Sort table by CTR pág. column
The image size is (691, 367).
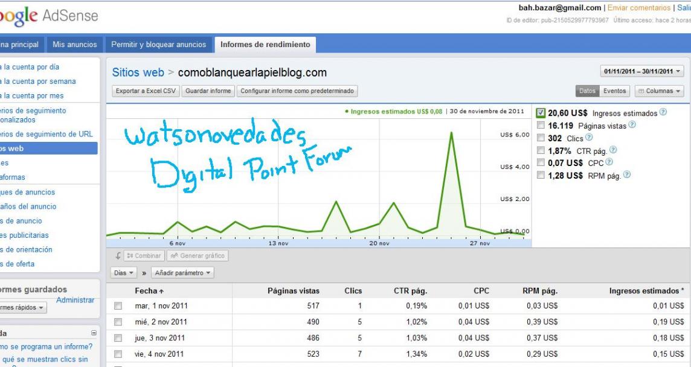[x=410, y=291]
